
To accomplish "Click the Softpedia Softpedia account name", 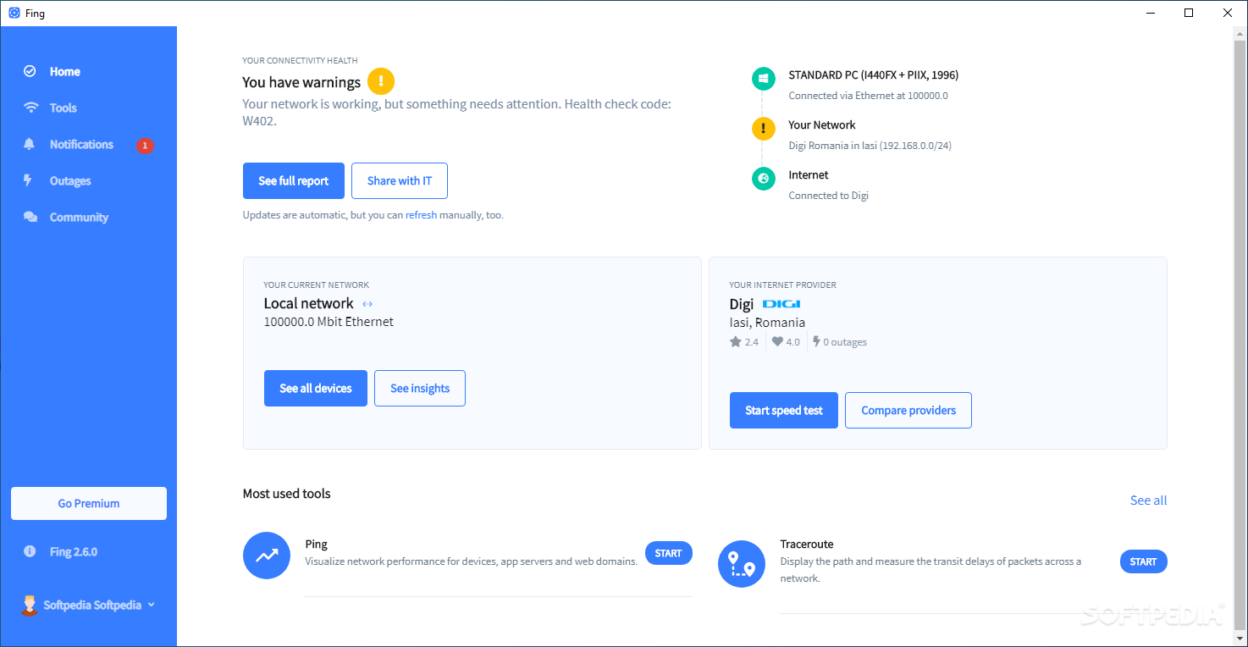I will pyautogui.click(x=92, y=605).
